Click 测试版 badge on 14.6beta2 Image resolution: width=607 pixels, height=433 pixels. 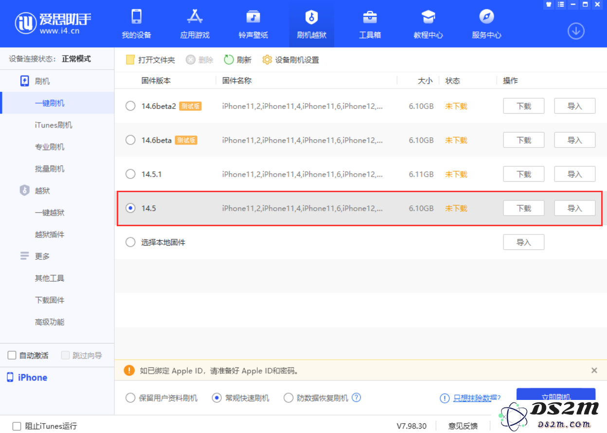click(190, 106)
